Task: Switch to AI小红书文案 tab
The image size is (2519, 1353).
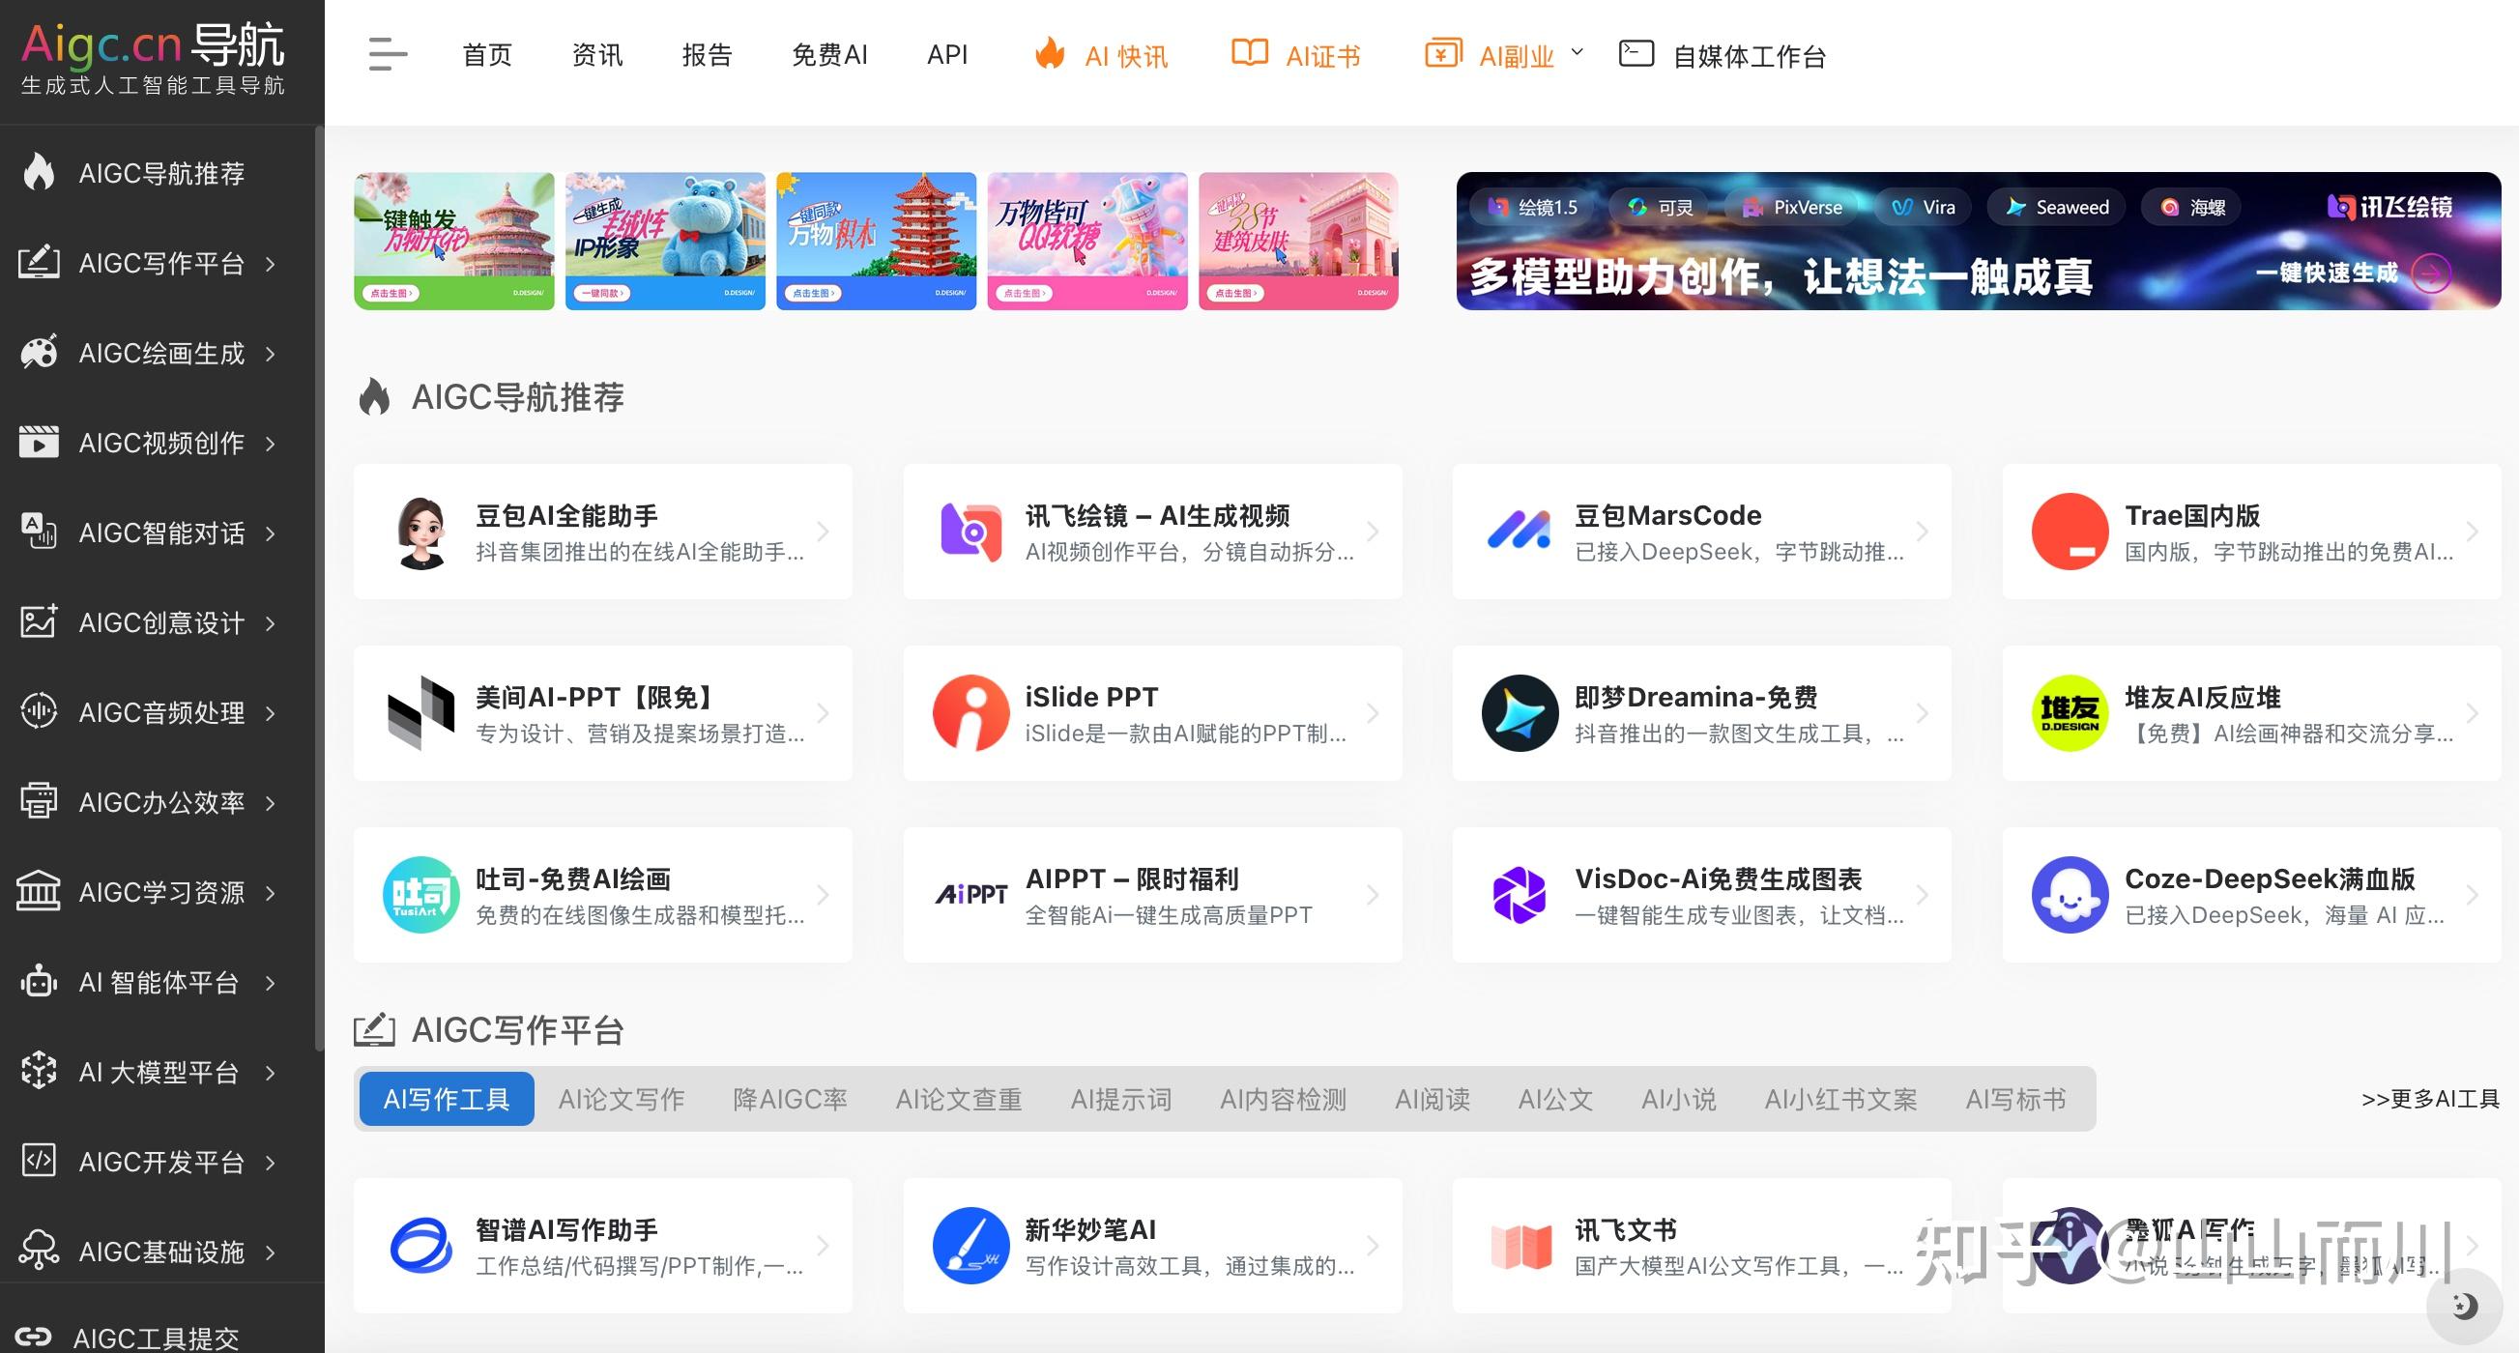Action: pyautogui.click(x=1840, y=1099)
